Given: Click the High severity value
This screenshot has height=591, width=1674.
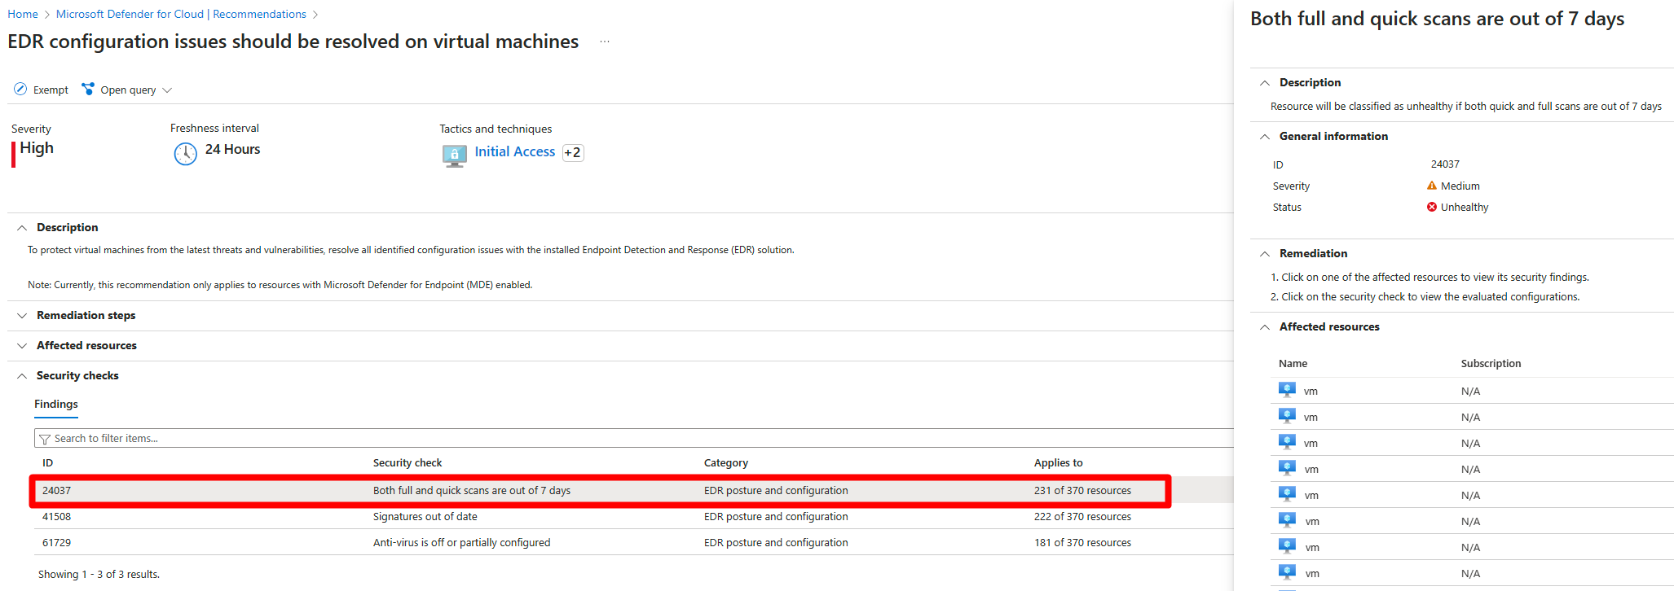Looking at the screenshot, I should pos(37,148).
